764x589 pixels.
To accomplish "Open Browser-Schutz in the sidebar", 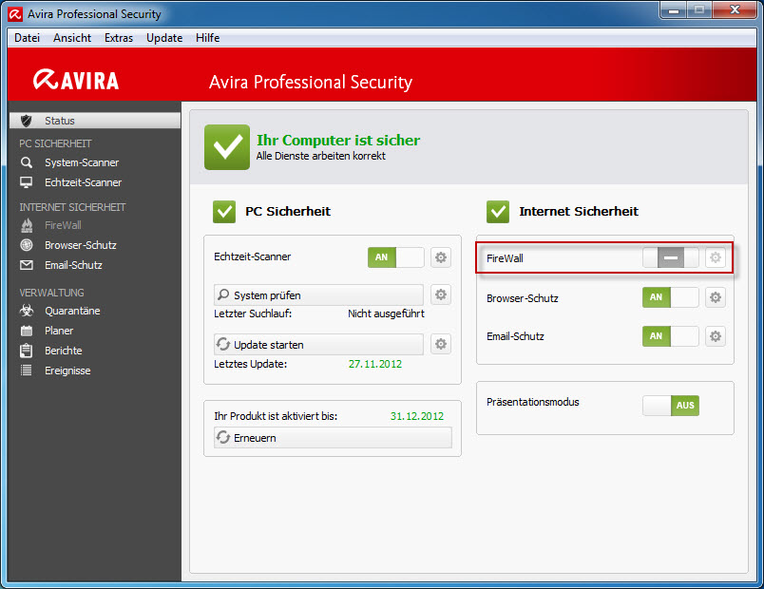I will [x=81, y=245].
